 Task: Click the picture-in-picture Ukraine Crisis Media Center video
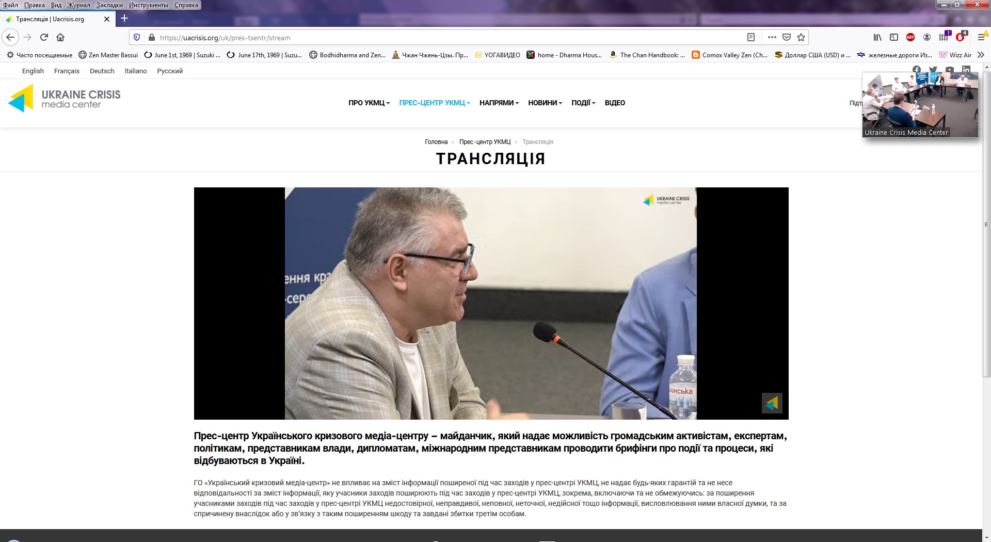[920, 104]
